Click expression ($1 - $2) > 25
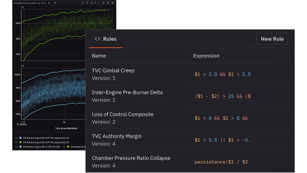 point(223,96)
